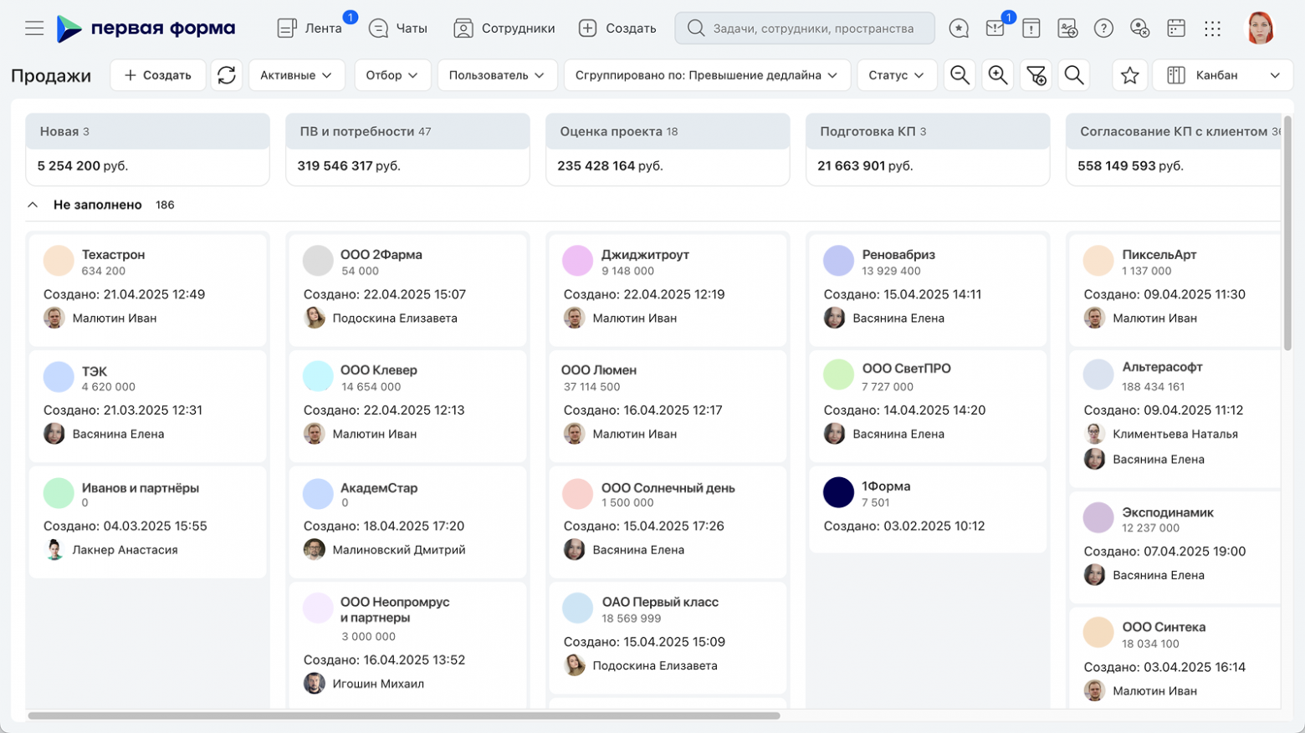
Task: Open the apps grid icon
Action: (x=1212, y=28)
